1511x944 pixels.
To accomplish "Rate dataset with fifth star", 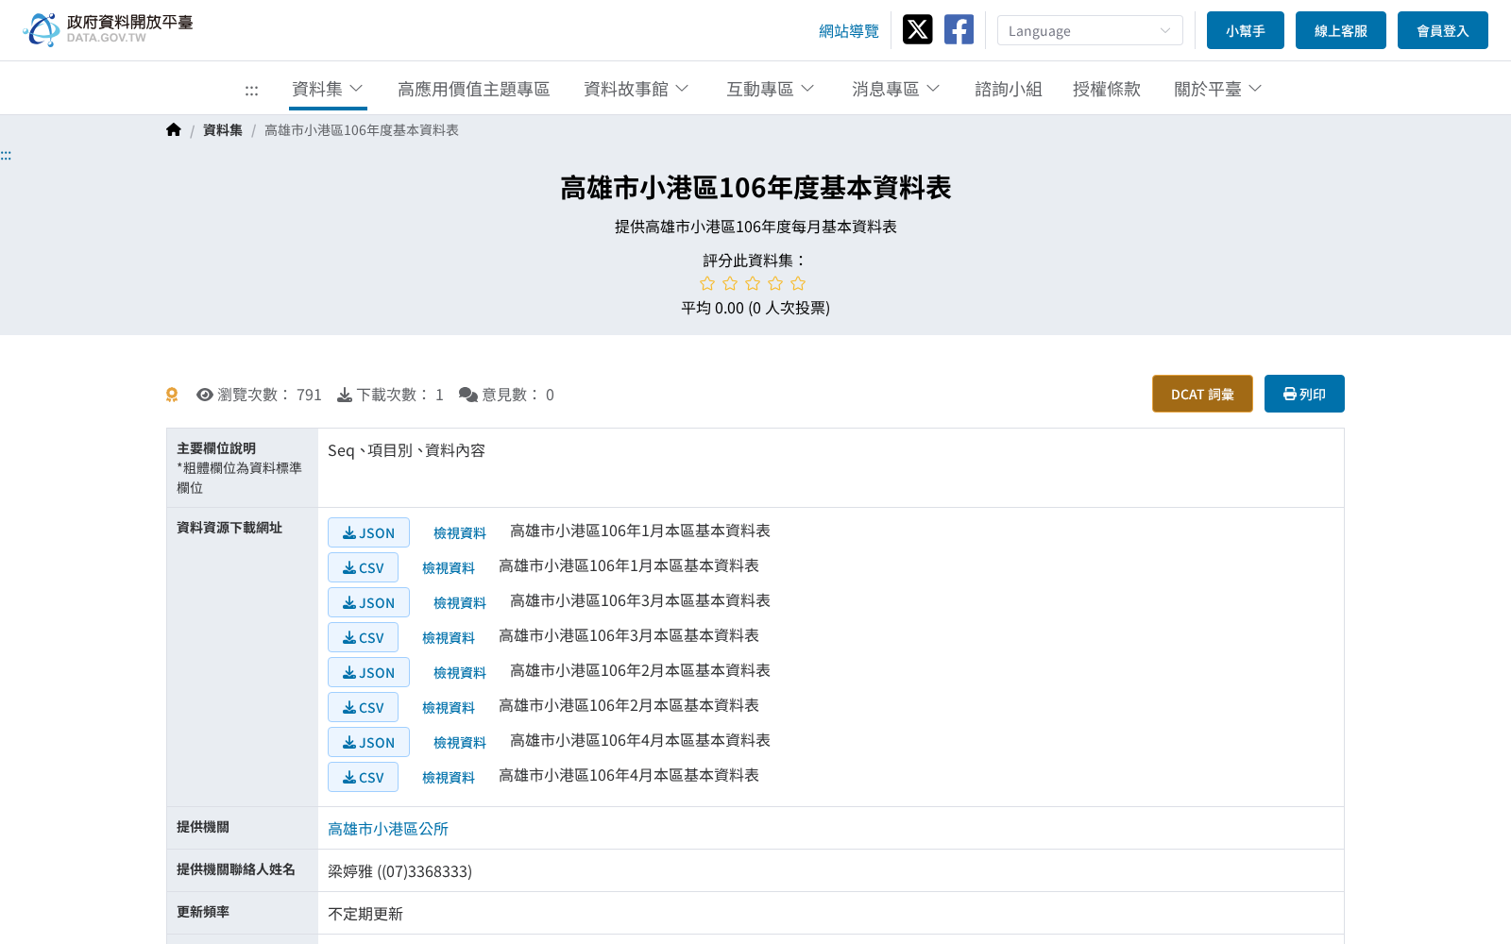I will click(x=798, y=283).
